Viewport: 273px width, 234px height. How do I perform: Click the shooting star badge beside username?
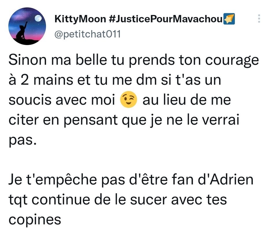(x=229, y=19)
